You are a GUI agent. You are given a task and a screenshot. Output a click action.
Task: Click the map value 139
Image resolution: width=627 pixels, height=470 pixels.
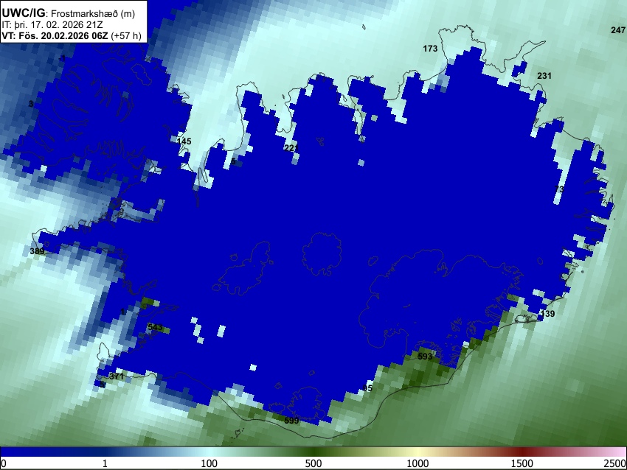547,314
